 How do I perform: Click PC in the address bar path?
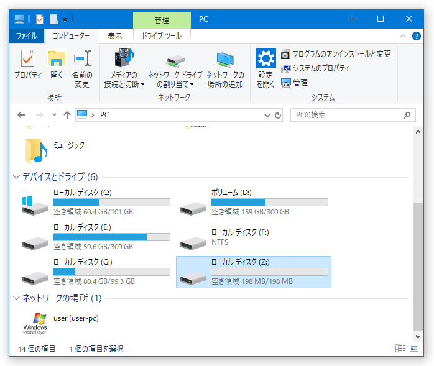pos(104,115)
